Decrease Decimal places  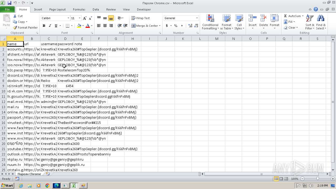(196, 26)
